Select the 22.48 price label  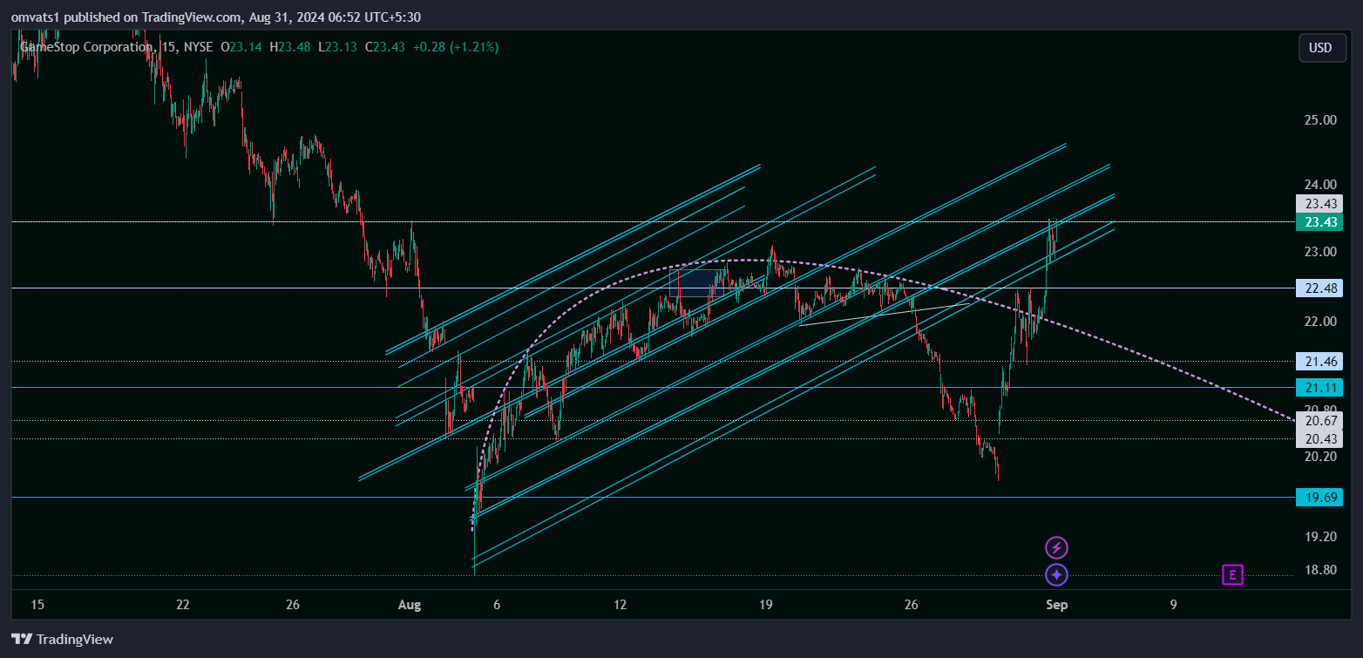tap(1319, 288)
